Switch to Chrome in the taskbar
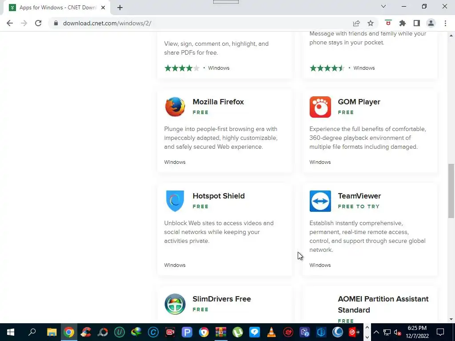Screen dimensions: 455x341 click(69, 332)
